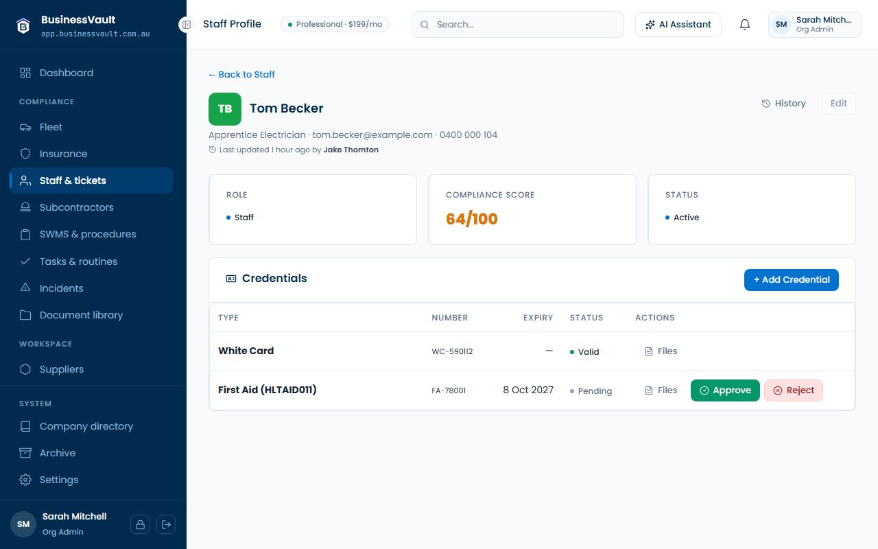Focus the Search field

pyautogui.click(x=518, y=25)
